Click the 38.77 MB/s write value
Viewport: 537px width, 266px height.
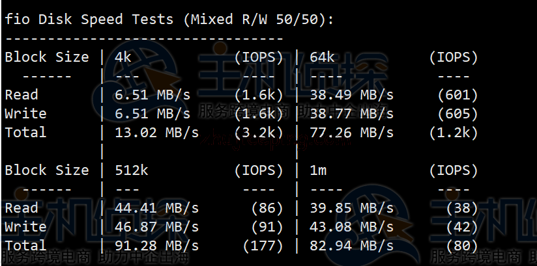click(352, 114)
